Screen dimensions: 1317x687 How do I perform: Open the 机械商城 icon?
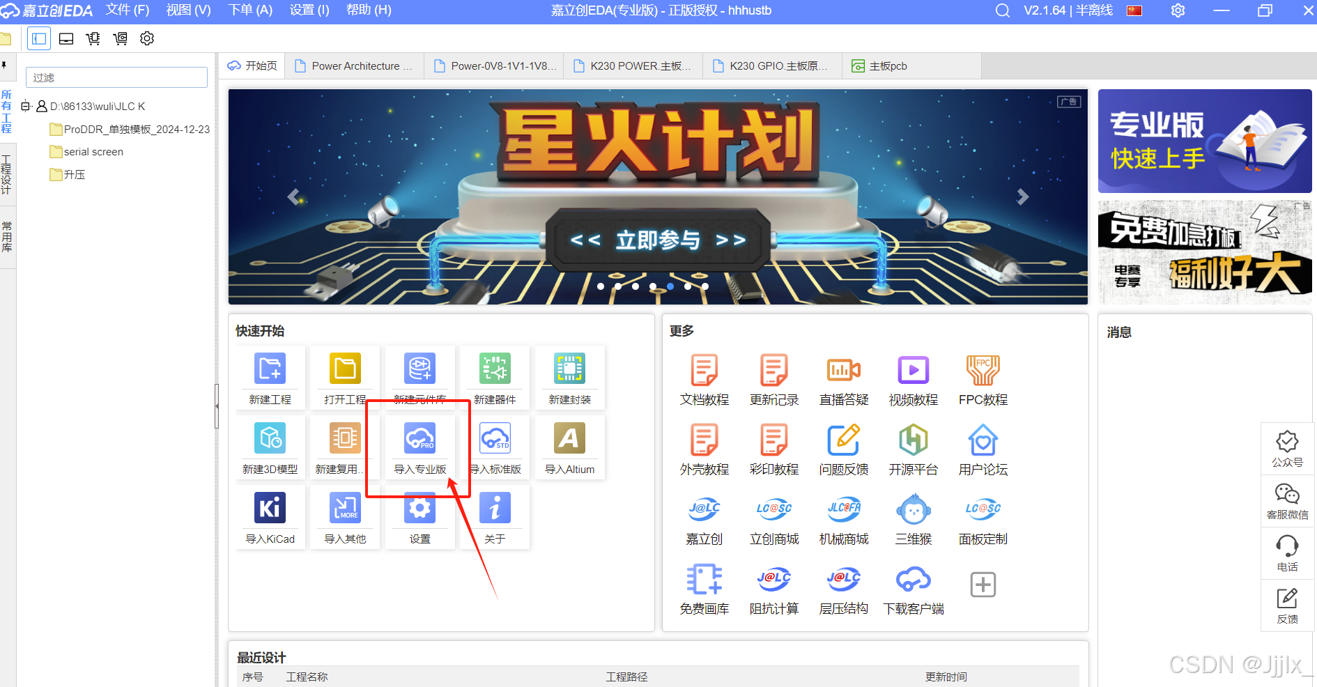(x=844, y=509)
